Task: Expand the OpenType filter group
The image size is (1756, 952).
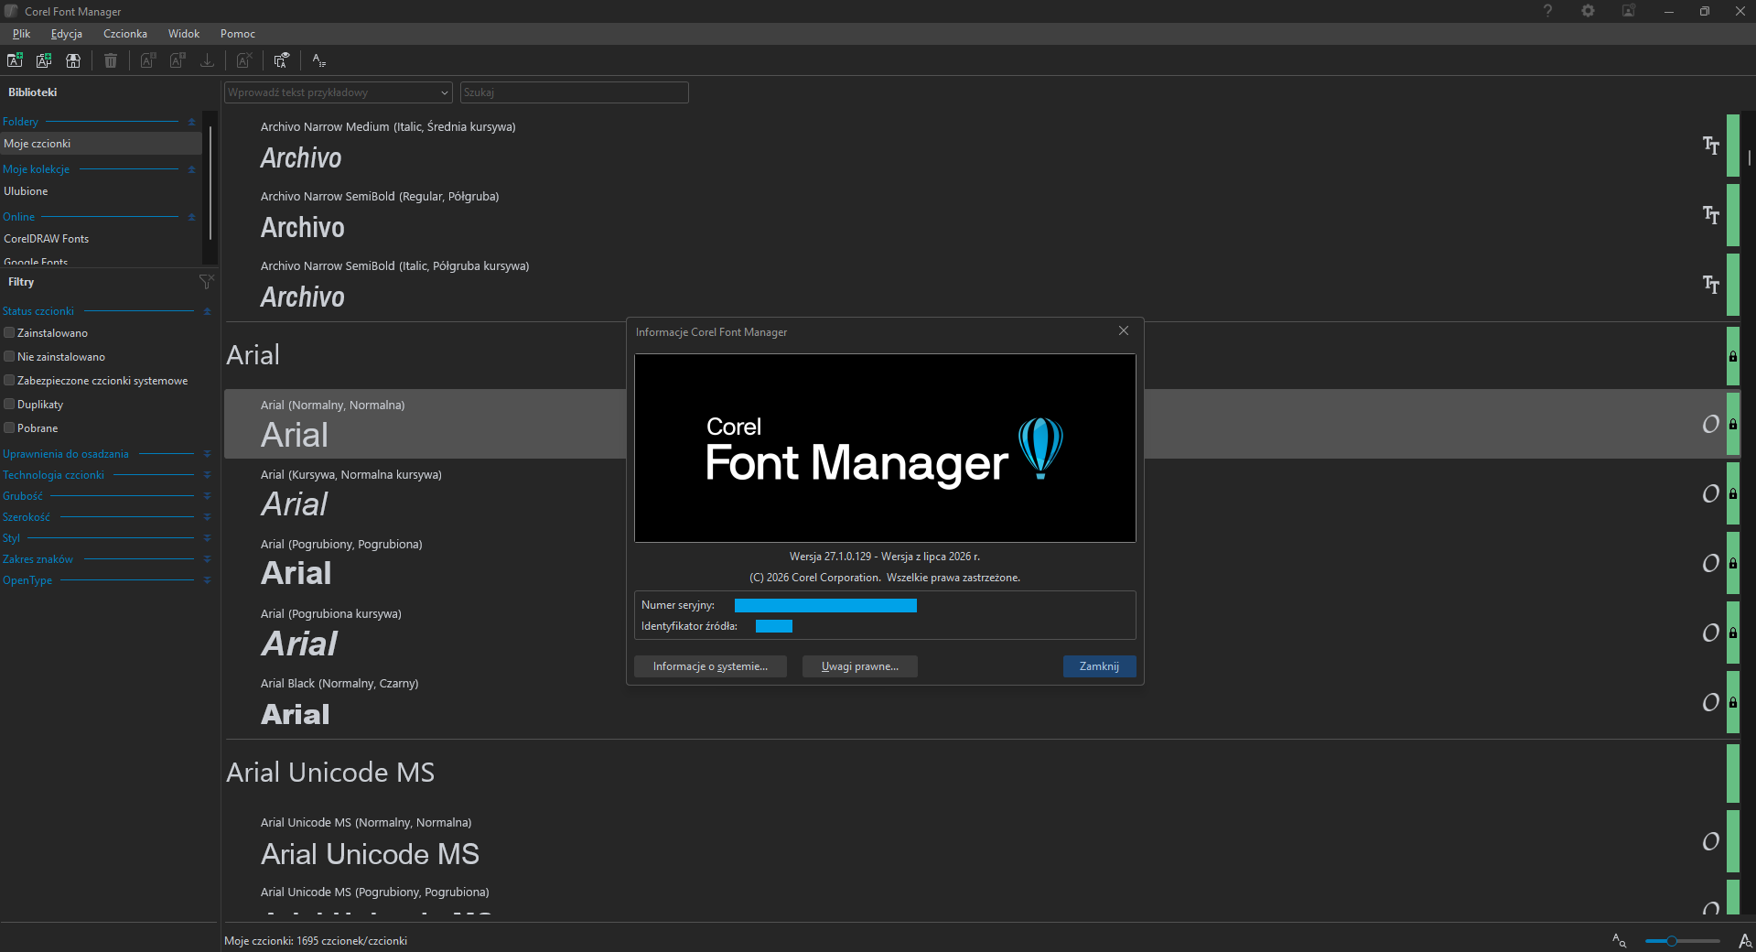Action: 207,580
